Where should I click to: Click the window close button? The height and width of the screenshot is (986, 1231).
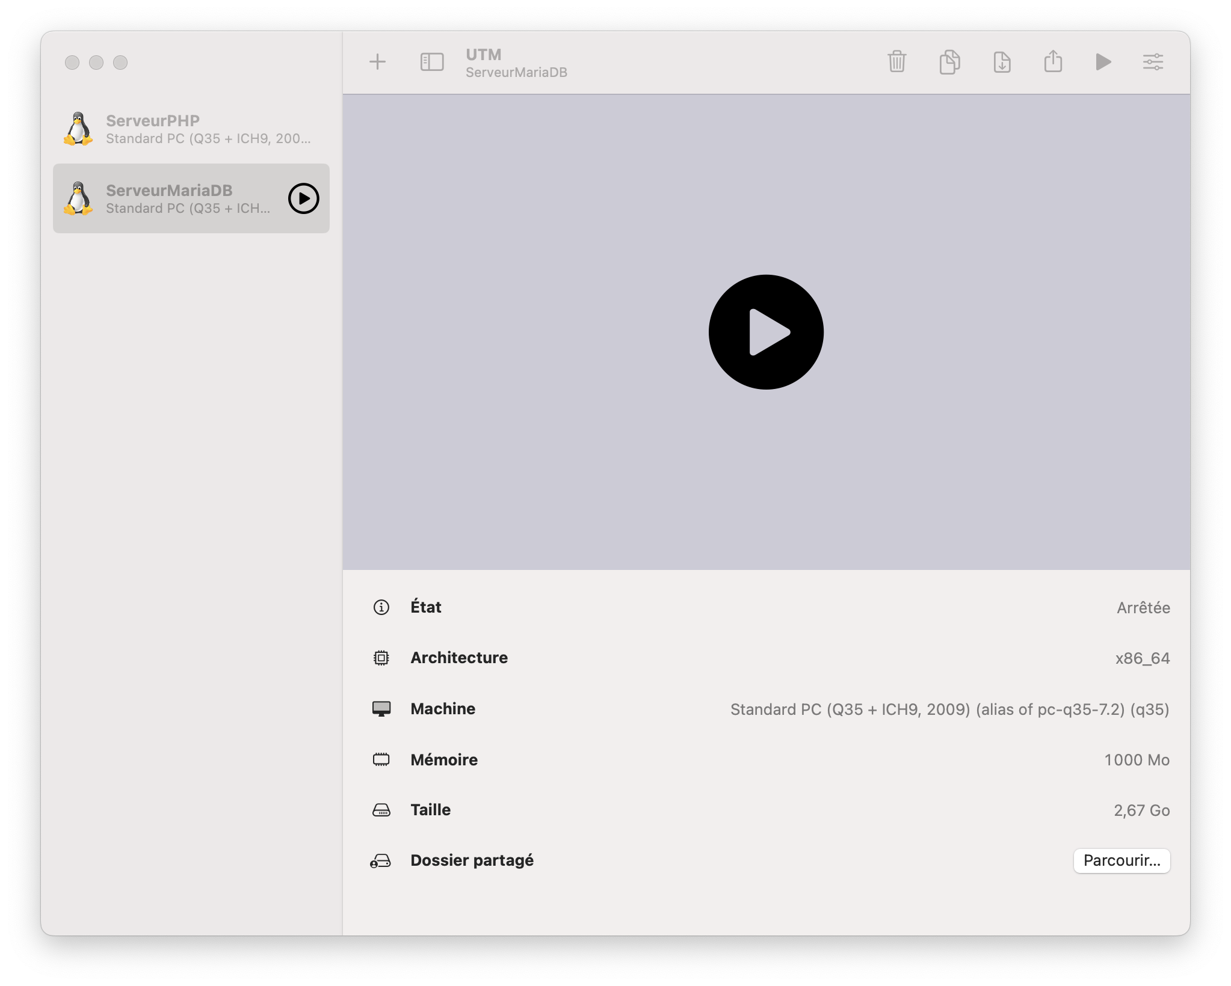tap(72, 63)
